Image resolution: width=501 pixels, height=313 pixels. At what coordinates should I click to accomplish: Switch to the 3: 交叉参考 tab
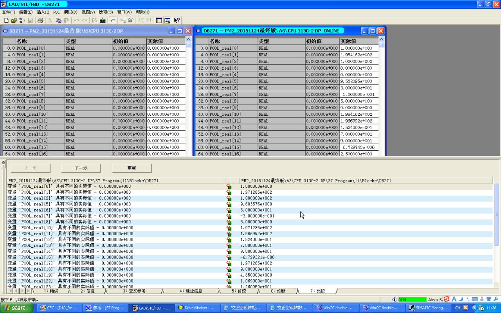134,291
